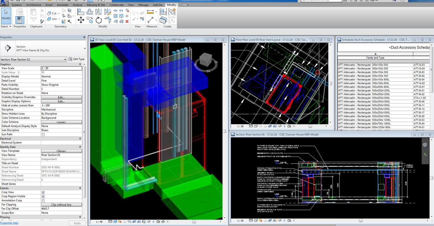Click the Aligned Dimension measure icon
Viewport: 434px width, 226px height.
(x=150, y=12)
